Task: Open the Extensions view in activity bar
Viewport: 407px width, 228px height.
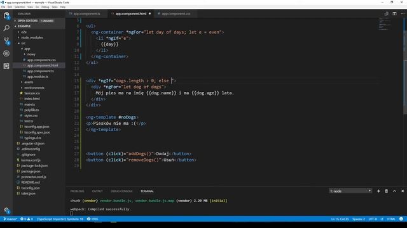Action: 6,66
